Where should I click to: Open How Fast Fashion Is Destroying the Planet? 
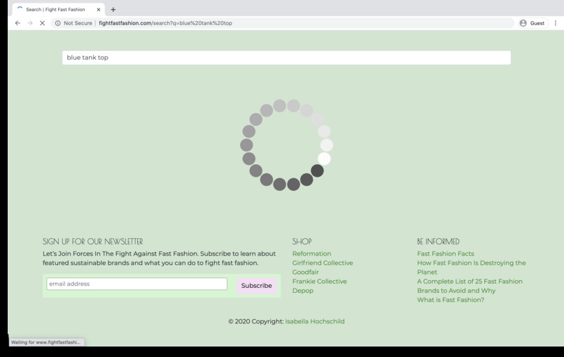tap(471, 268)
